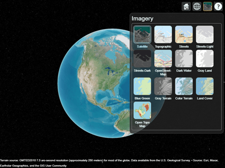Select the Blue Green basemap thumbnail
The height and width of the screenshot is (168, 225).
pos(142,86)
